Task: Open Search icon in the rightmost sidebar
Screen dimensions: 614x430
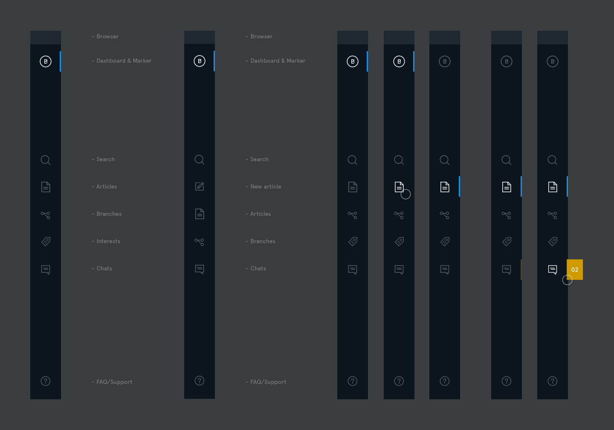Action: (x=553, y=160)
